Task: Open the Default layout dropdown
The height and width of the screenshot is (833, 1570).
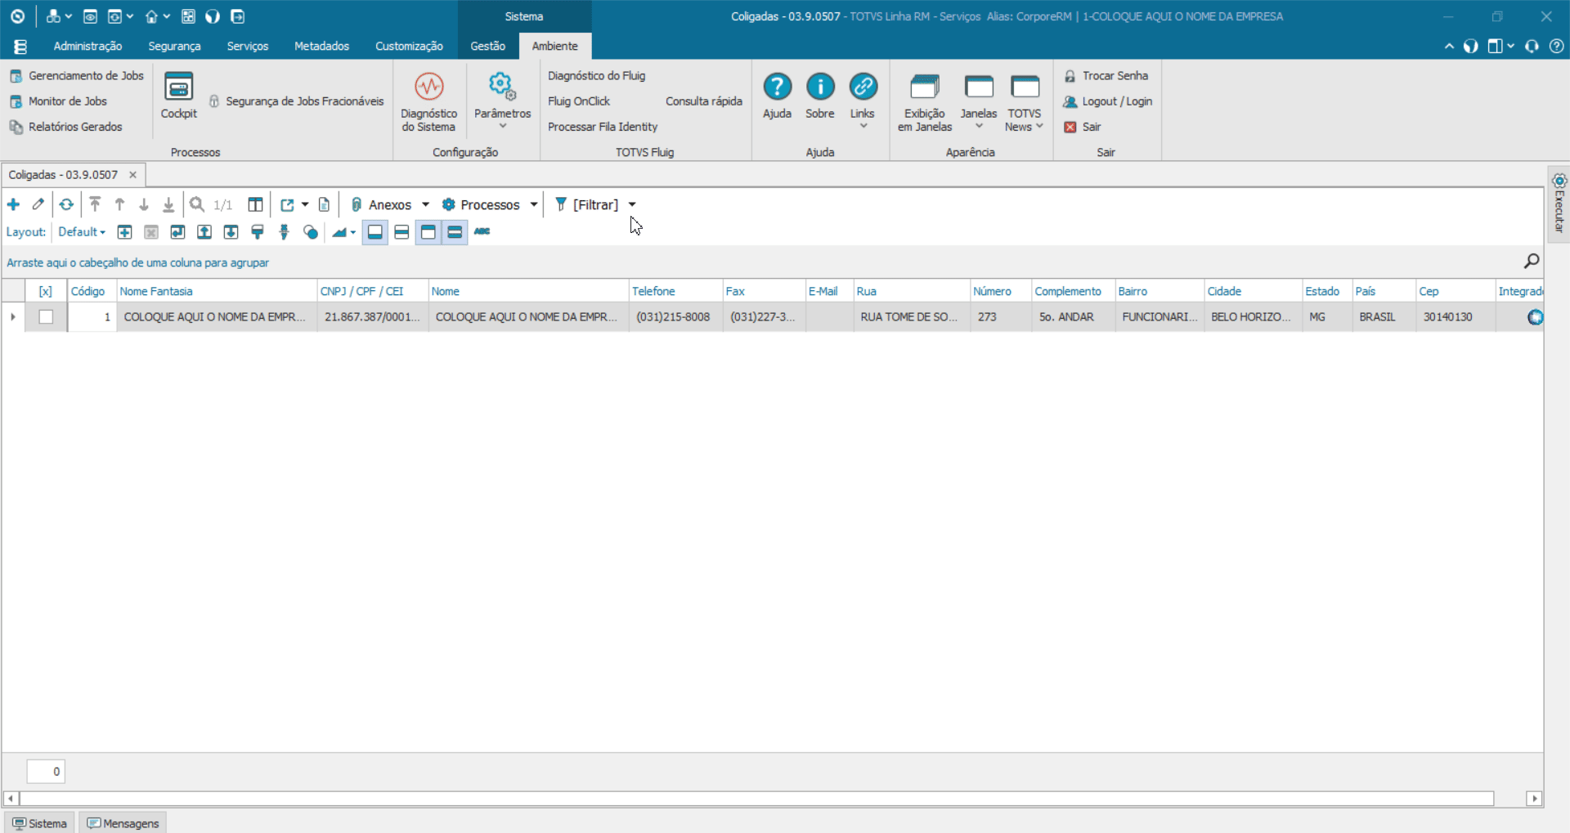Action: tap(82, 232)
